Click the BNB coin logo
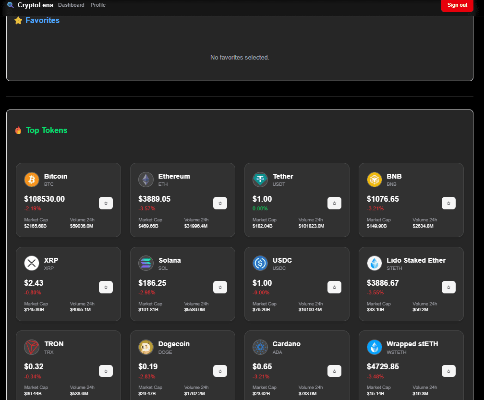This screenshot has width=484, height=400. (375, 180)
